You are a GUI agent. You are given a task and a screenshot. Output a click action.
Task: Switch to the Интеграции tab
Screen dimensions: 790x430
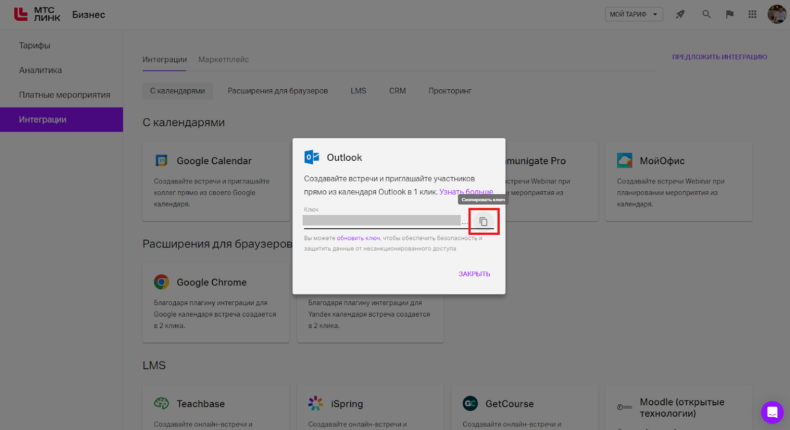point(164,60)
